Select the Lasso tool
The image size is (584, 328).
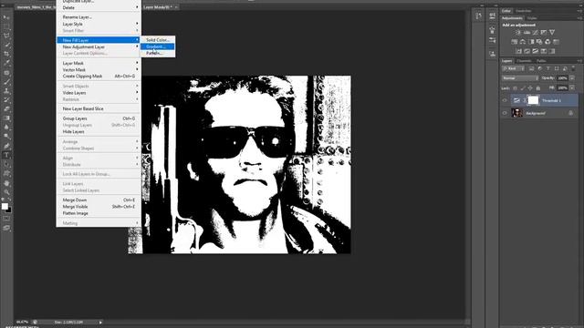[6, 36]
